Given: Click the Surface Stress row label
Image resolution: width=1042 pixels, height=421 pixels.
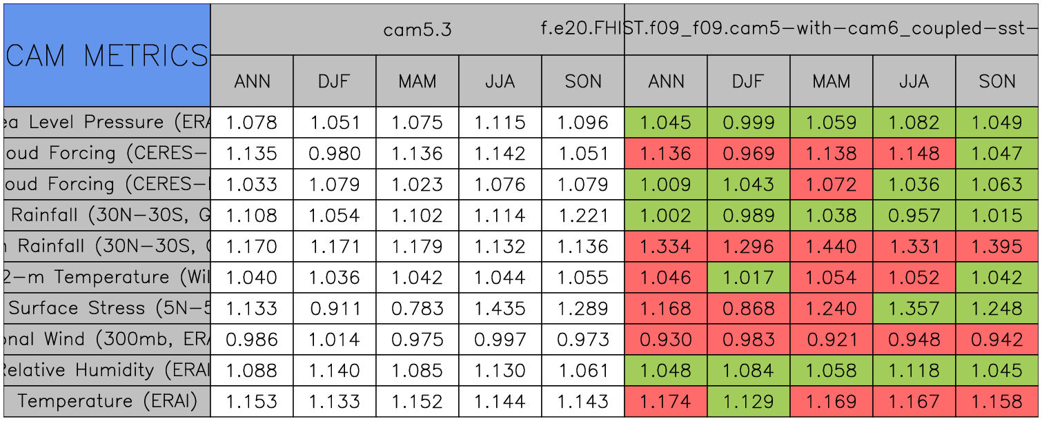Looking at the screenshot, I should (x=106, y=309).
